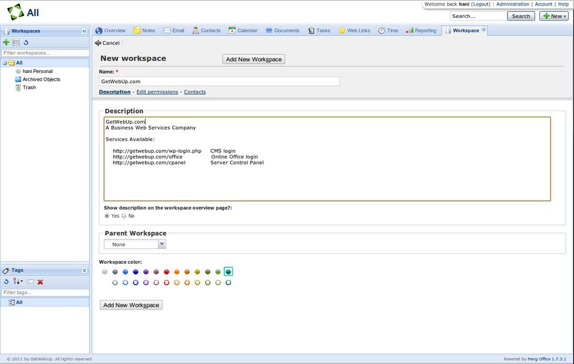Switch to the Documents tab
Screen dimensions: 574x364
coord(282,30)
